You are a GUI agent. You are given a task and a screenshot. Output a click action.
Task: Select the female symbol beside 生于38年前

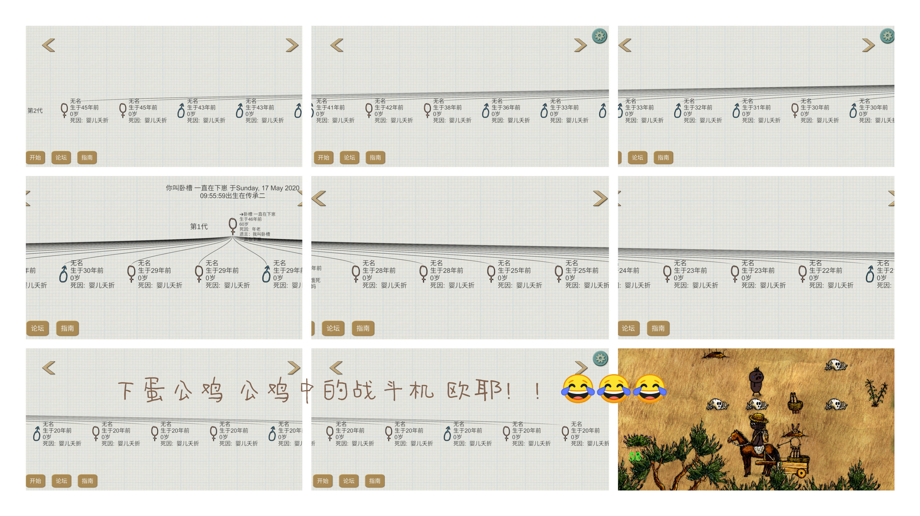pyautogui.click(x=427, y=110)
